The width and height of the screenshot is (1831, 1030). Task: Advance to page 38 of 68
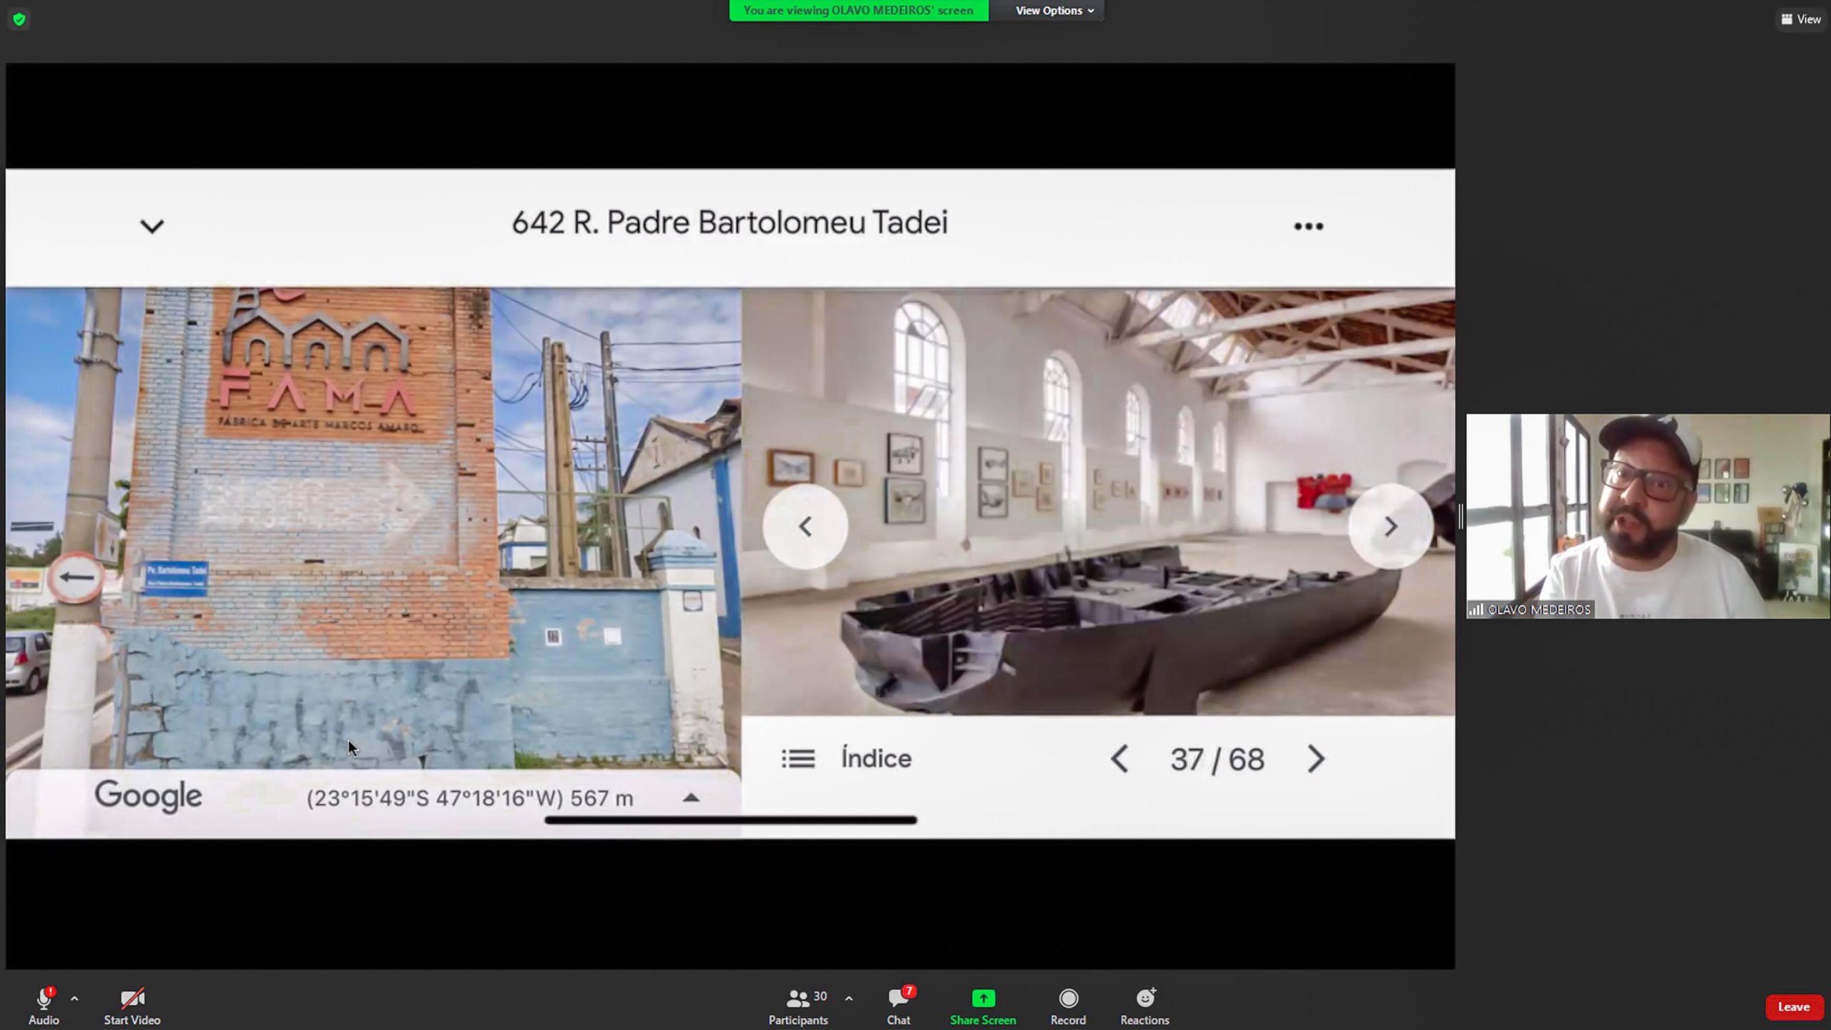pyautogui.click(x=1316, y=759)
